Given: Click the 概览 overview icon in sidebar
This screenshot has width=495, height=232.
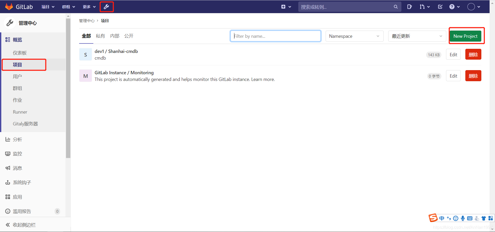Looking at the screenshot, I should click(8, 40).
